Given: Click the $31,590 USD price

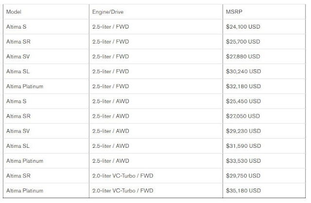Looking at the screenshot, I should tap(243, 146).
